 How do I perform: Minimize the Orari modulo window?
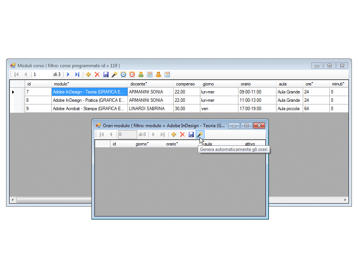point(234,125)
